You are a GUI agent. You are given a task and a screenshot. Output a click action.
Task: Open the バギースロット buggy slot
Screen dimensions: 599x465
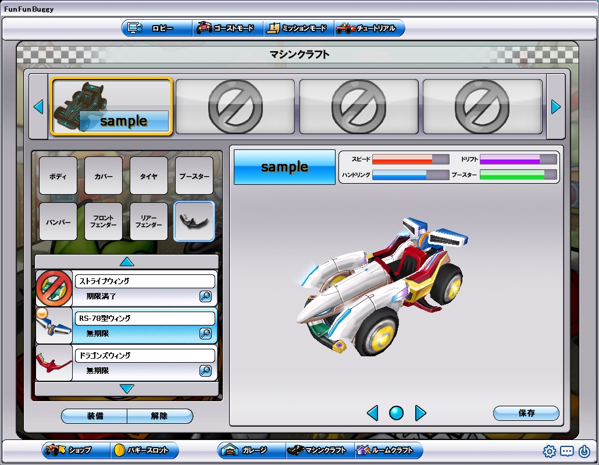pos(144,450)
